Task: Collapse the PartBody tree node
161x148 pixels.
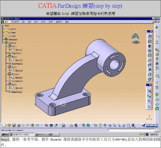Action: [x=2, y=43]
